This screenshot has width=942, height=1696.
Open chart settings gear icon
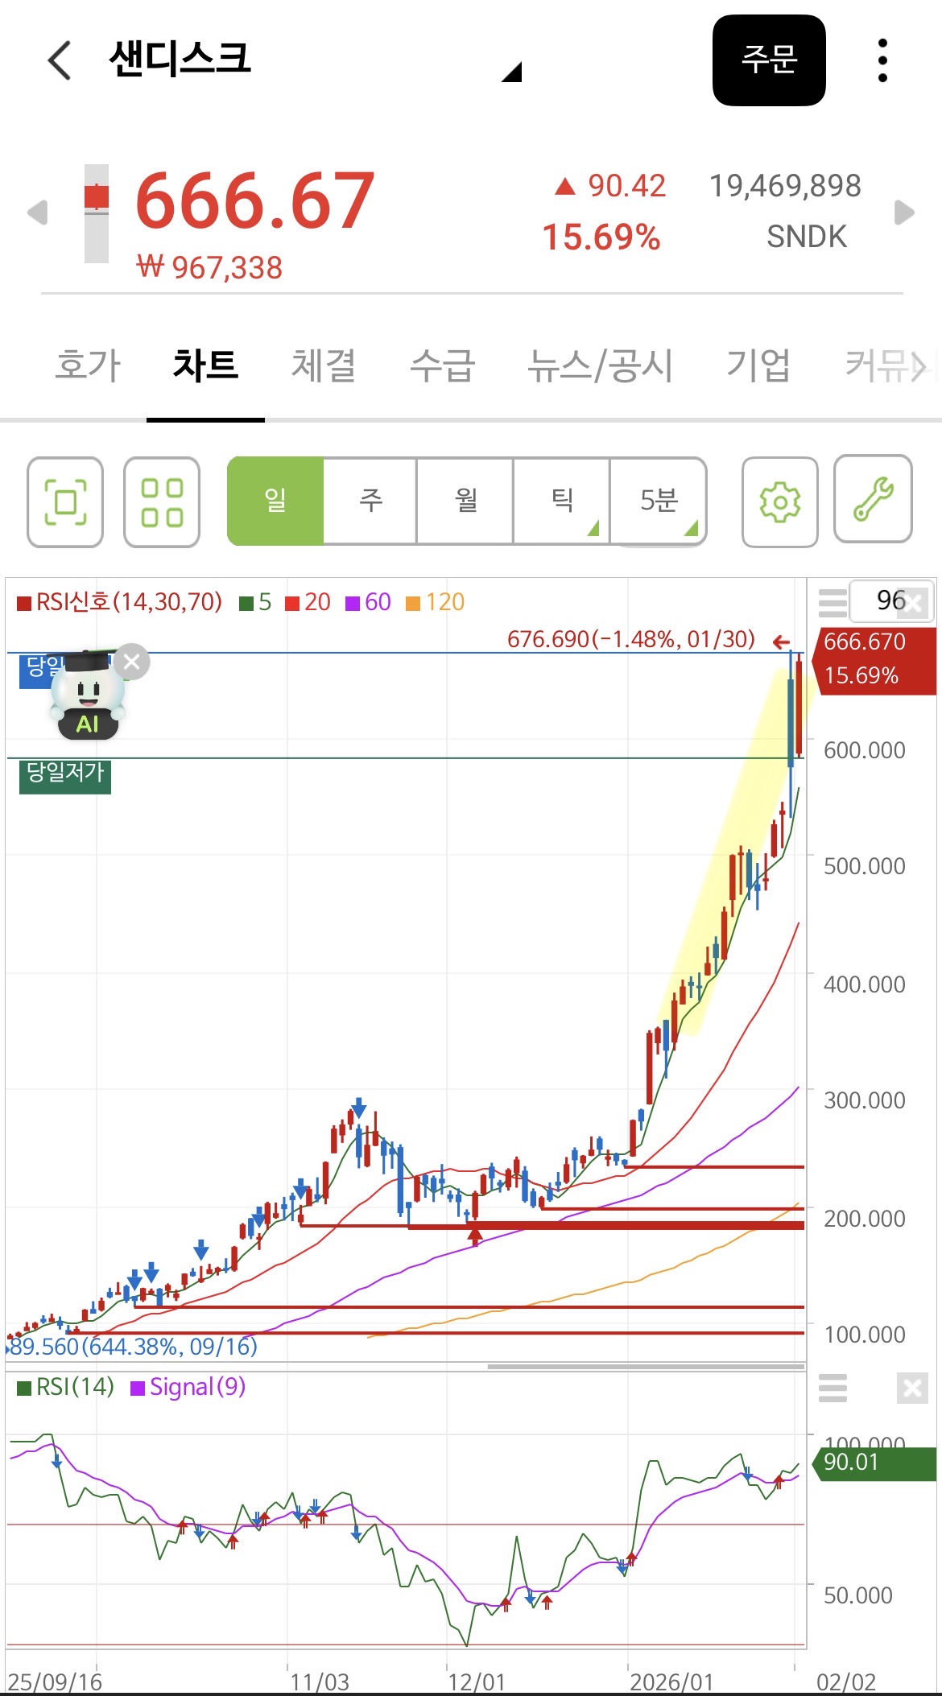click(779, 502)
